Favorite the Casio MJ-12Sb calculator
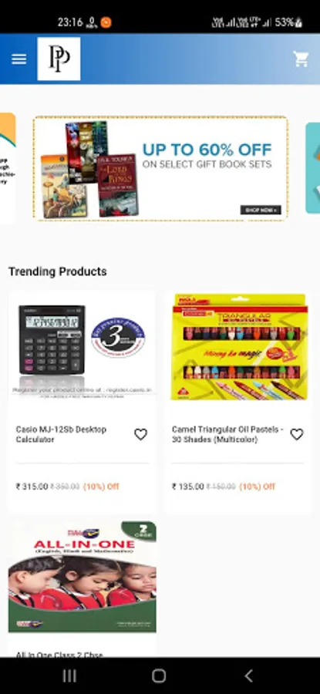This screenshot has width=320, height=694. coord(140,435)
